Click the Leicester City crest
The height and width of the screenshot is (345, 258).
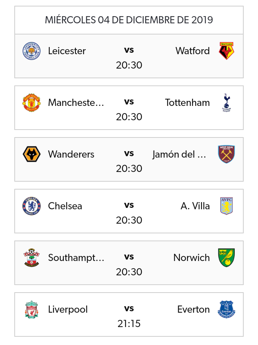pyautogui.click(x=32, y=51)
